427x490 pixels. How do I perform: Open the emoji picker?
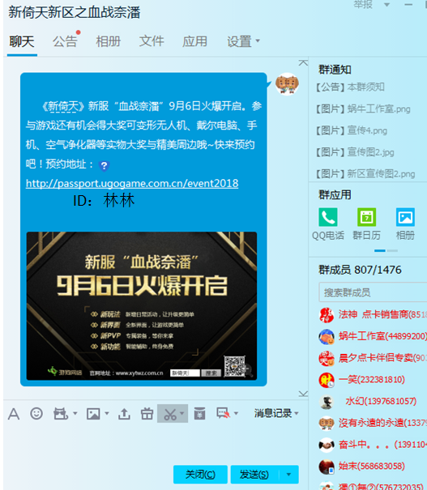click(36, 413)
